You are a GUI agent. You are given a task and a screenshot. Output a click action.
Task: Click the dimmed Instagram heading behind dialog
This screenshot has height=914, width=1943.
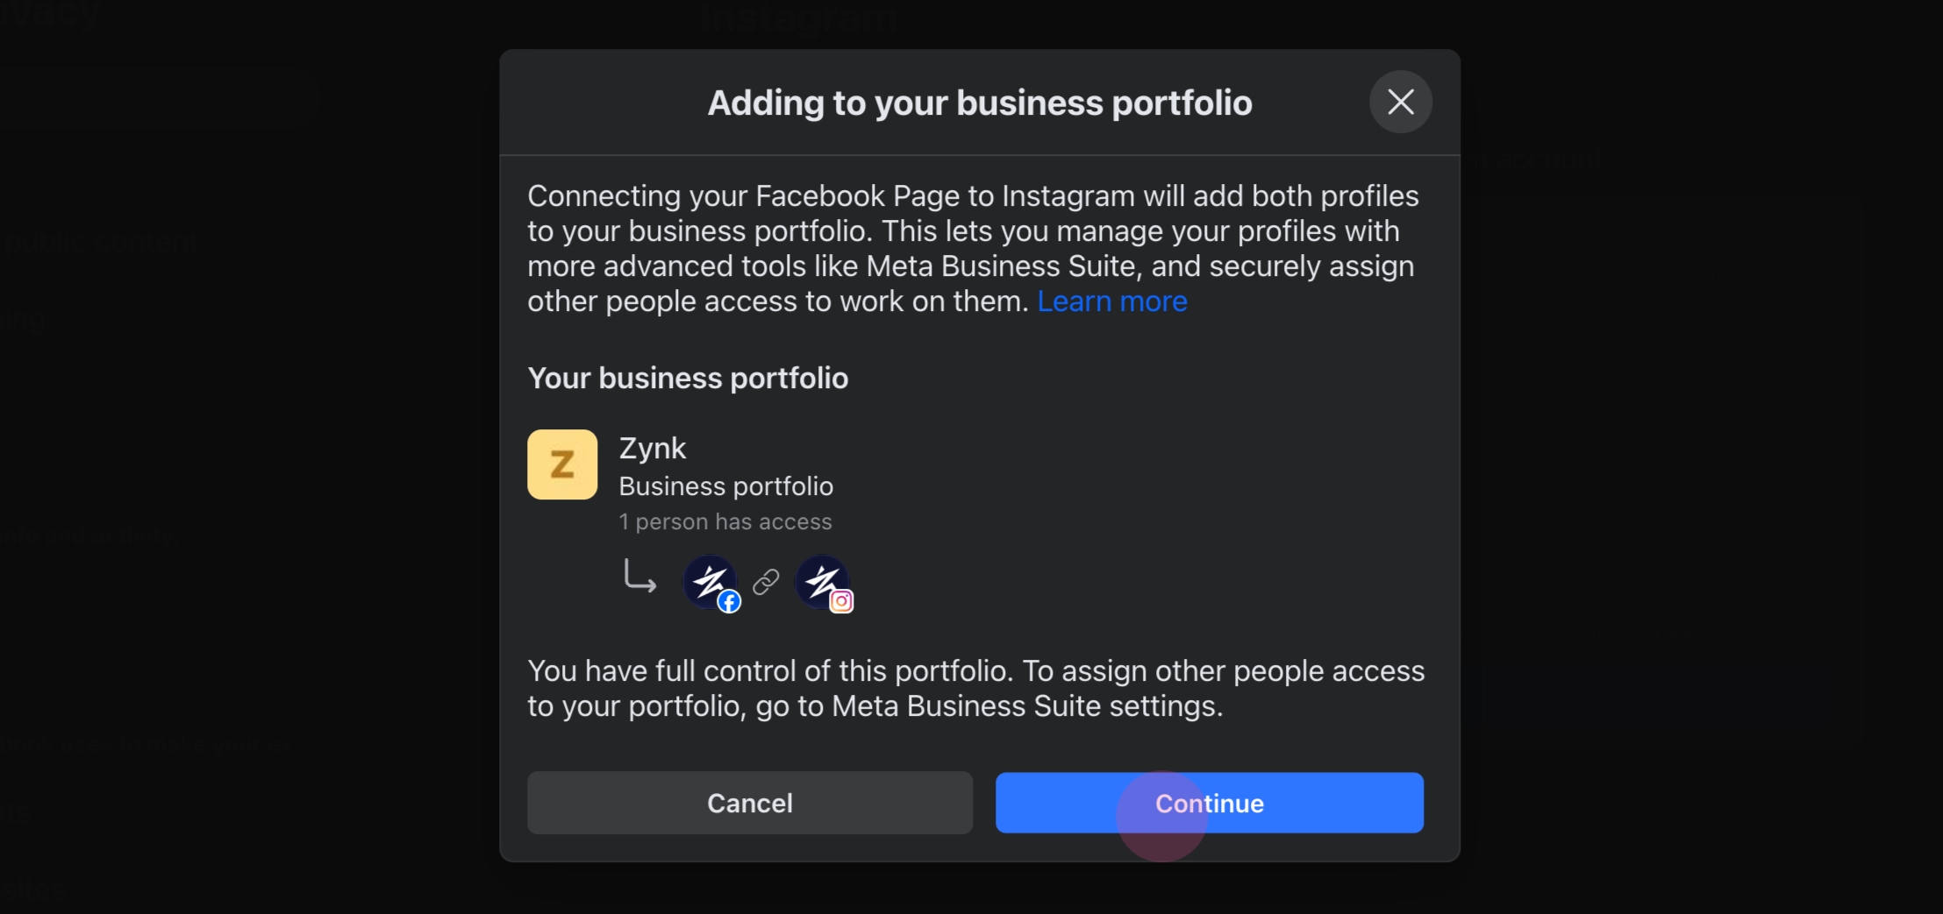coord(798,19)
